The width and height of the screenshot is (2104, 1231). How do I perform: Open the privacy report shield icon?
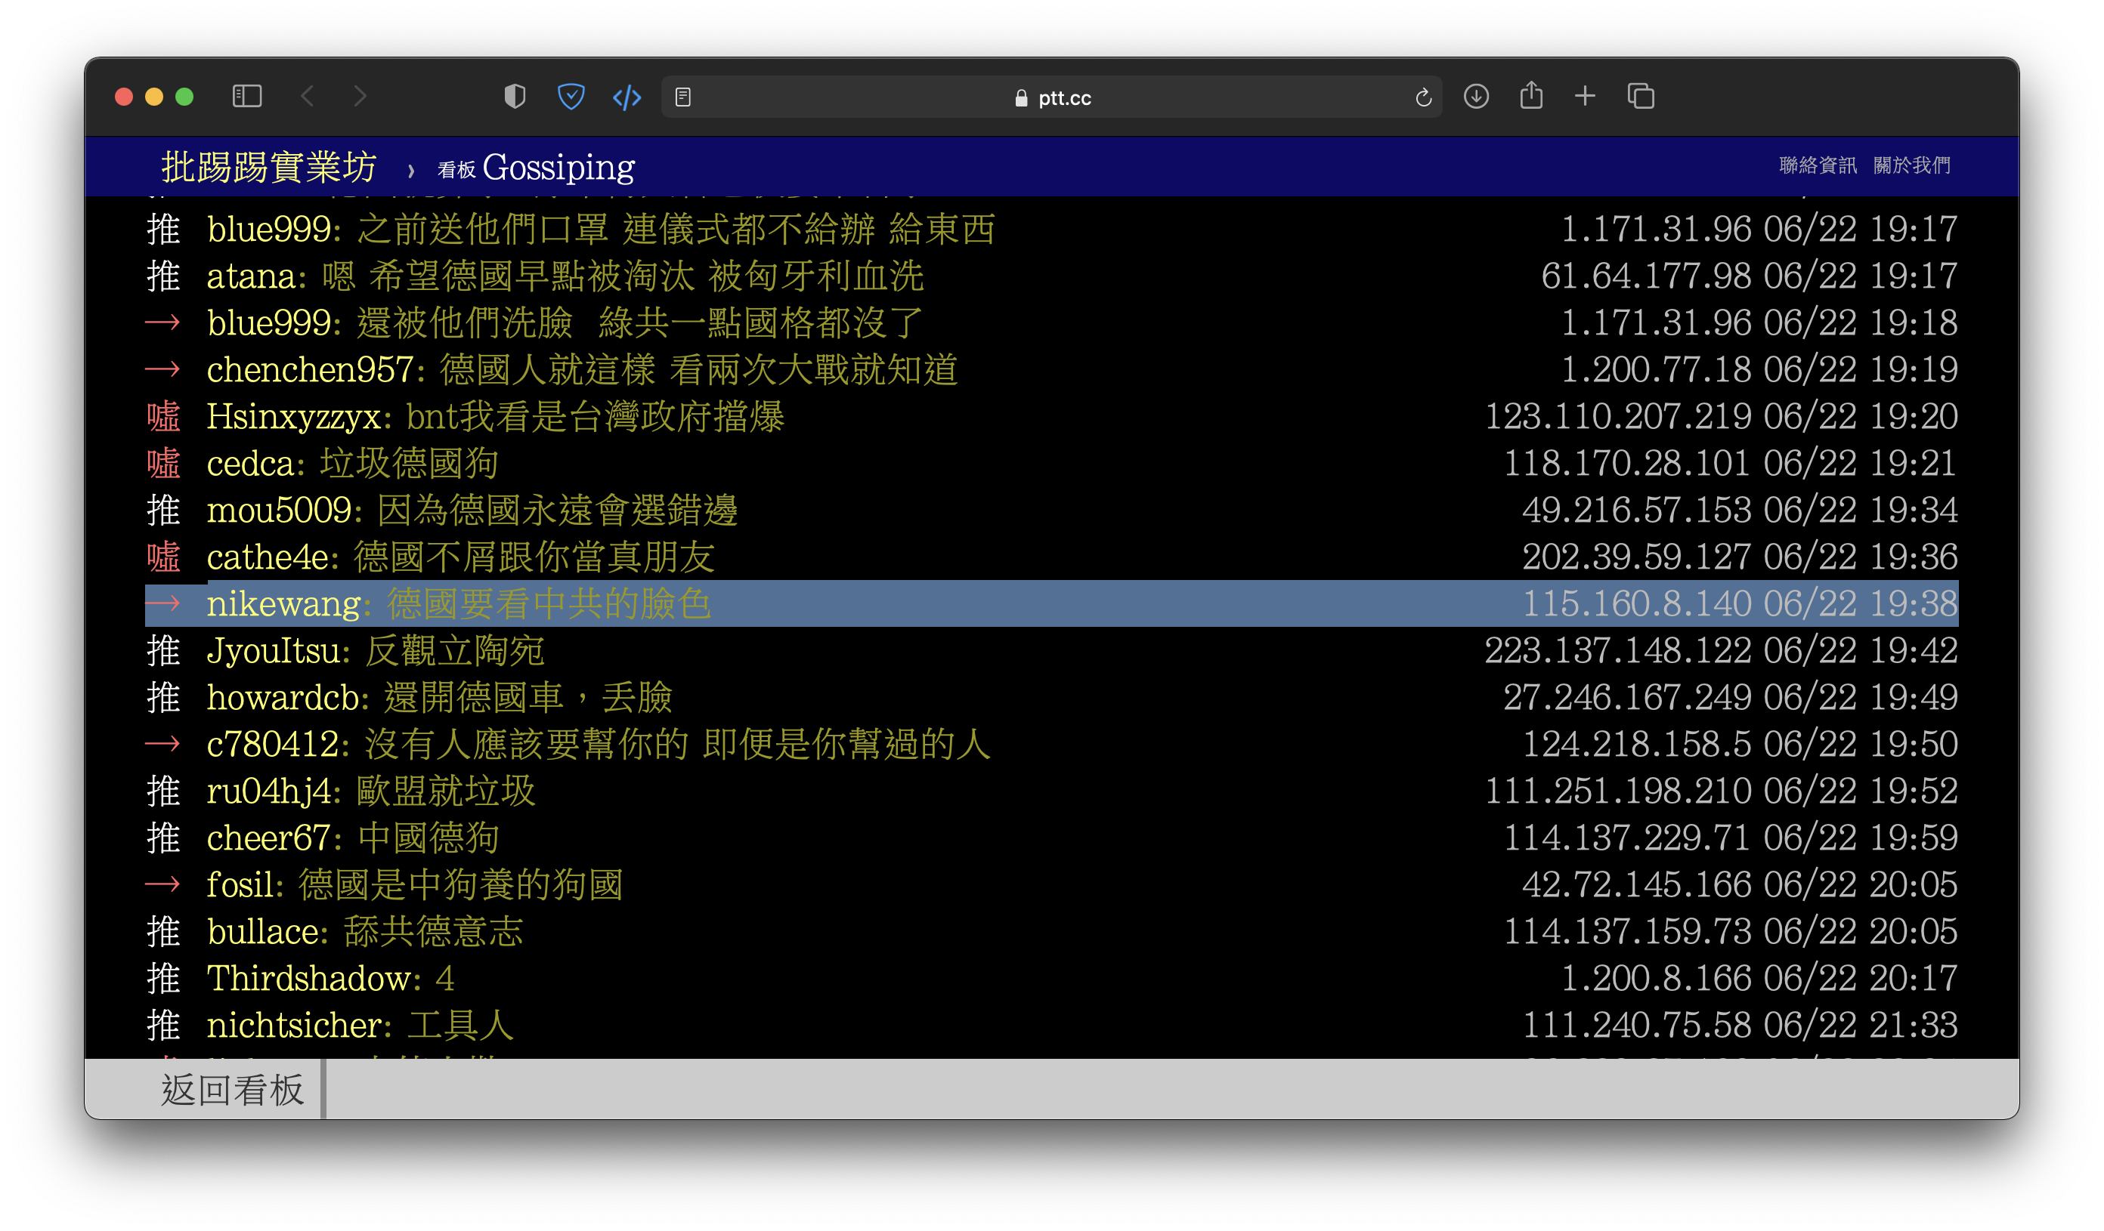pyautogui.click(x=515, y=97)
